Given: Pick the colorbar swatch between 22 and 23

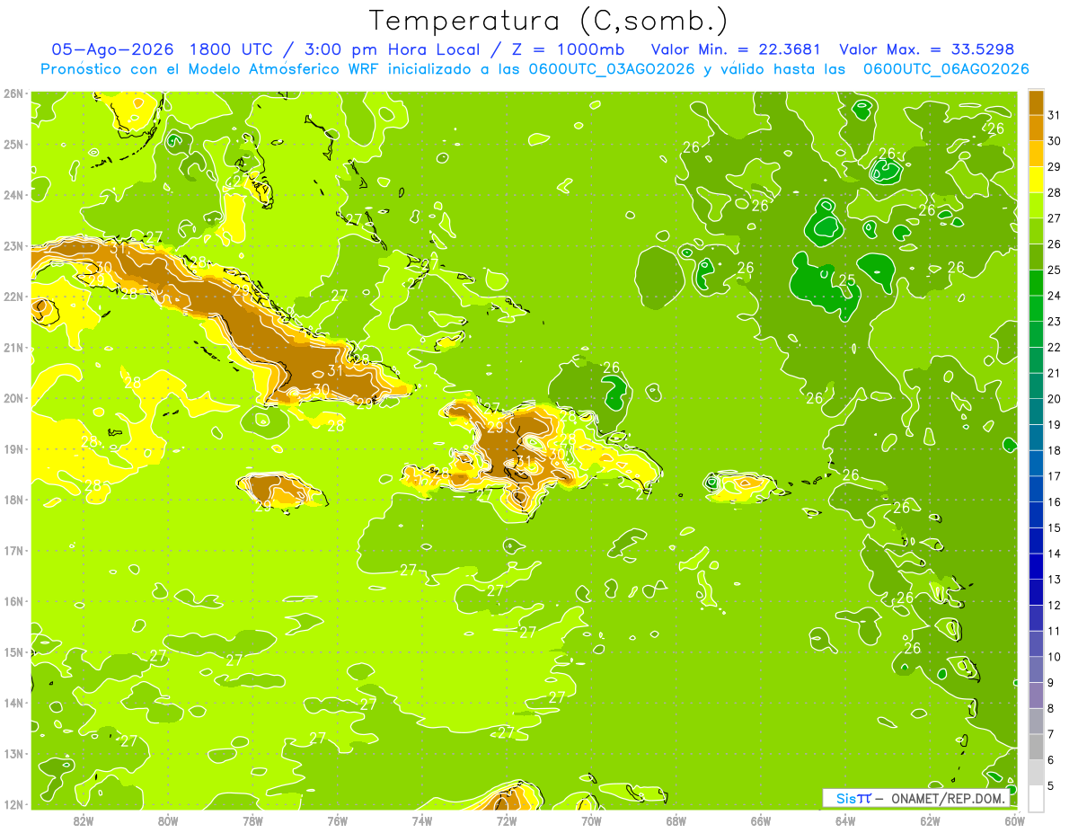Looking at the screenshot, I should 1036,334.
